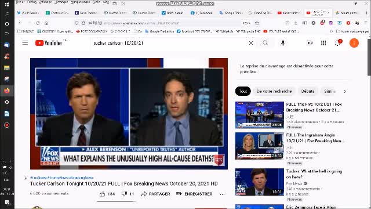Open the YouTube apps grid
The height and width of the screenshot is (209, 371).
coord(323,43)
